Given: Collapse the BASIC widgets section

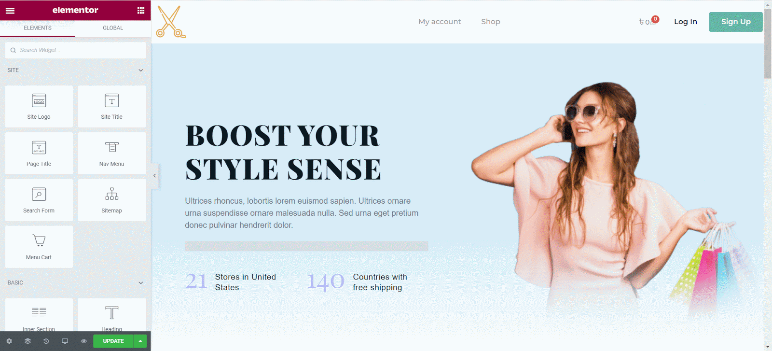Looking at the screenshot, I should point(141,283).
